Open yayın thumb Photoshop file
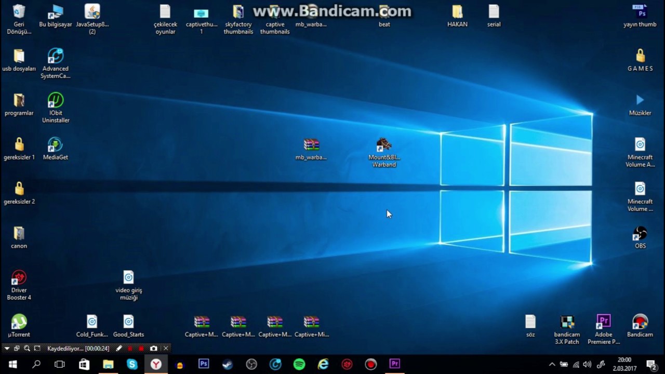Screen dimensions: 665x374 coord(640,16)
